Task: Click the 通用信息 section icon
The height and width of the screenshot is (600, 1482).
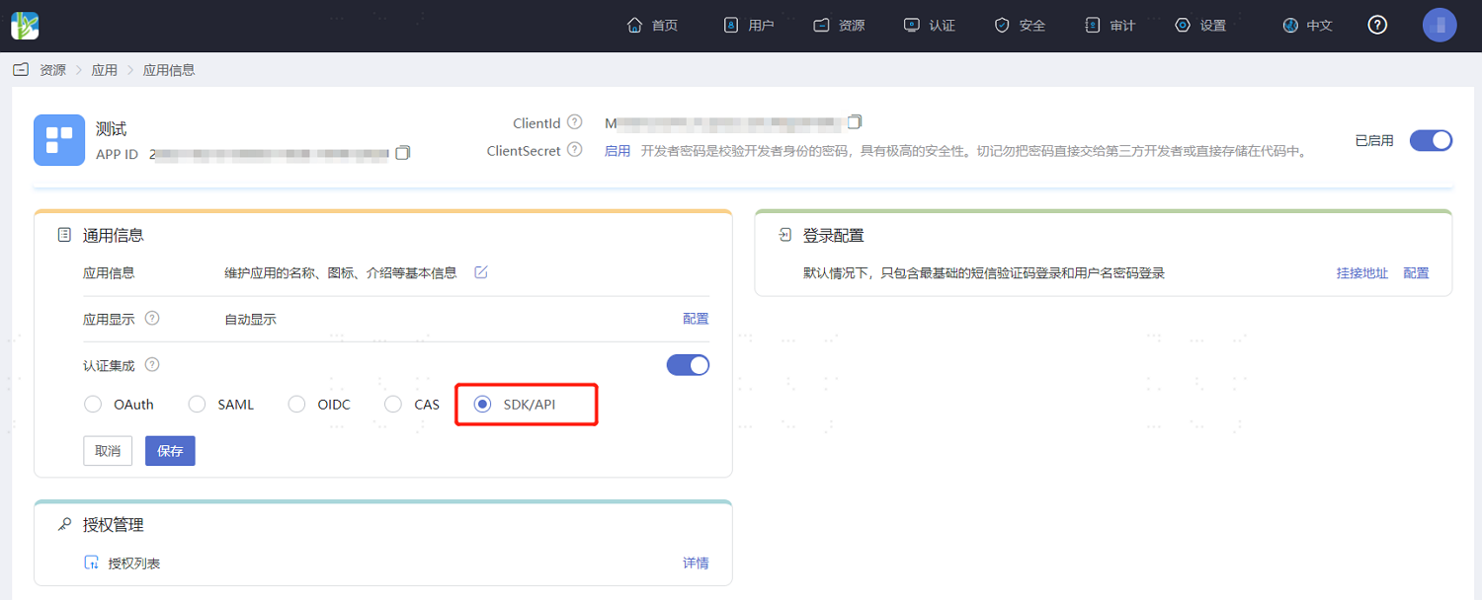Action: point(64,235)
